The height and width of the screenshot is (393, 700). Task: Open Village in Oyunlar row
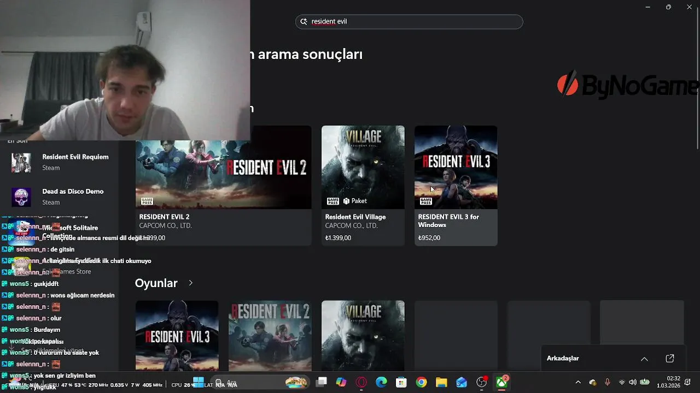363,336
